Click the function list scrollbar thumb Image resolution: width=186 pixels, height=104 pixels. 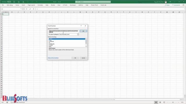pos(86,42)
